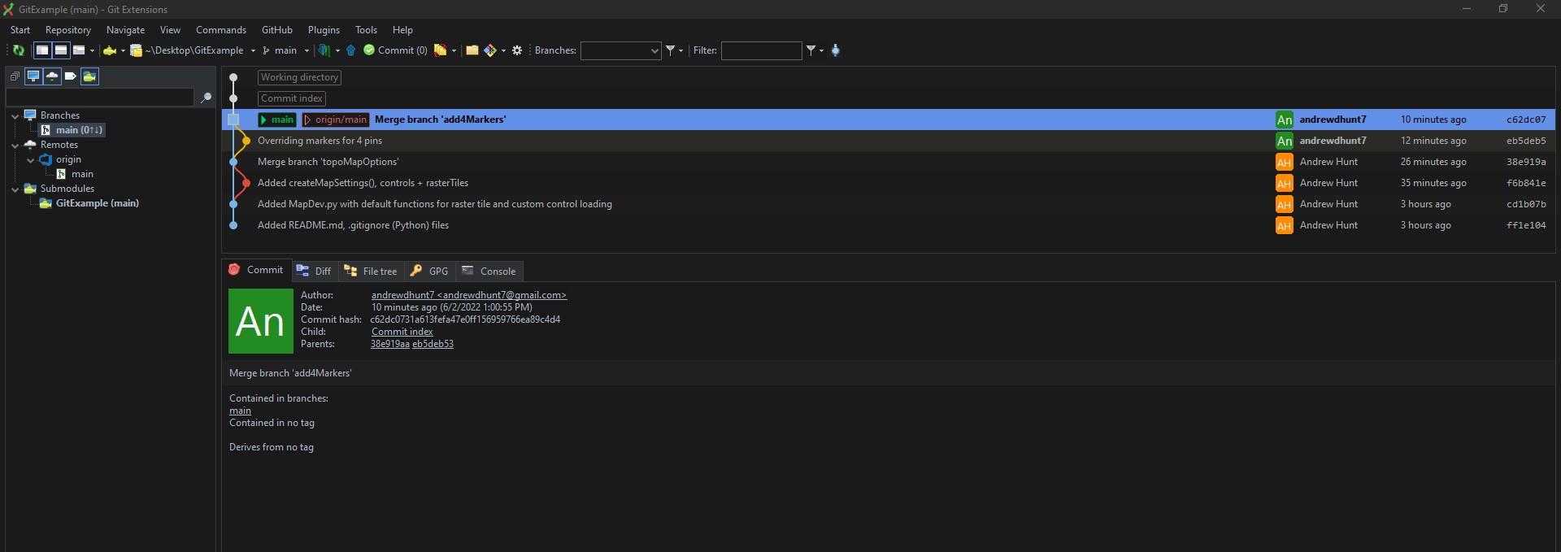Click the revision filter funnel icon
This screenshot has height=552, width=1561.
811,50
